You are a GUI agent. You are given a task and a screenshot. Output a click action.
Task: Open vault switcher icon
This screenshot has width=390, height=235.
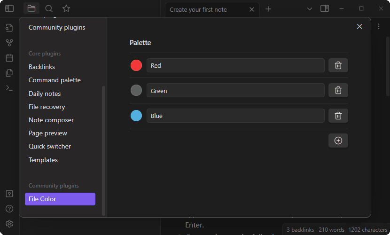(9, 194)
